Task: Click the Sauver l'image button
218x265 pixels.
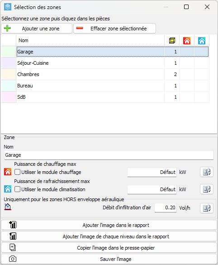Action: [109, 259]
